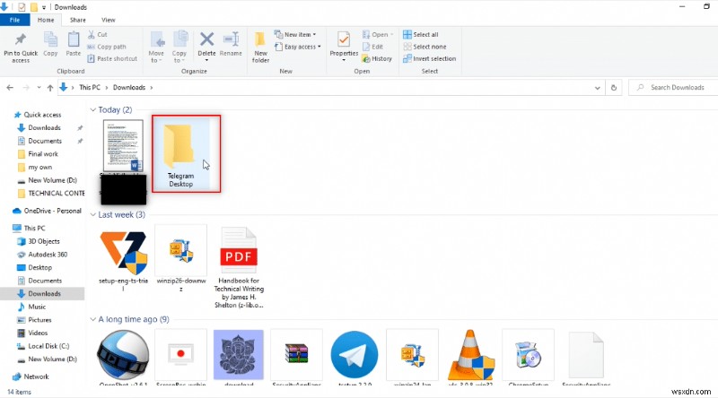Show file History

click(x=377, y=58)
